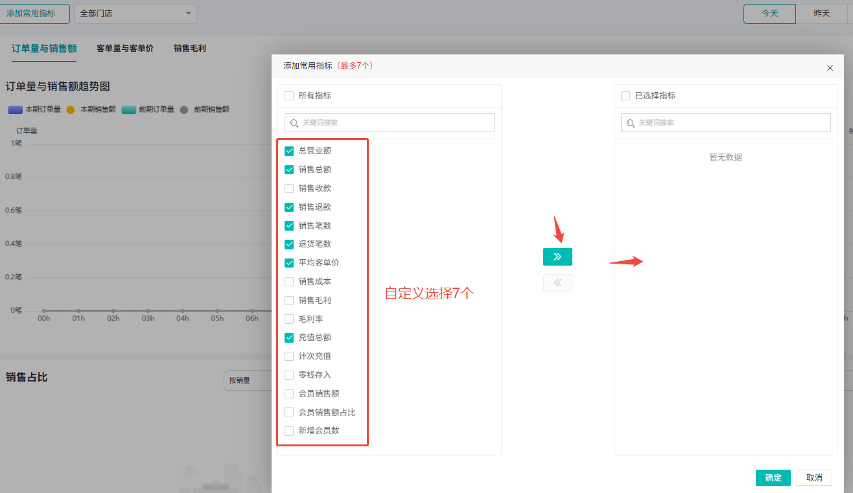Check the 新增会员数 checkbox
Image resolution: width=853 pixels, height=493 pixels.
[289, 431]
